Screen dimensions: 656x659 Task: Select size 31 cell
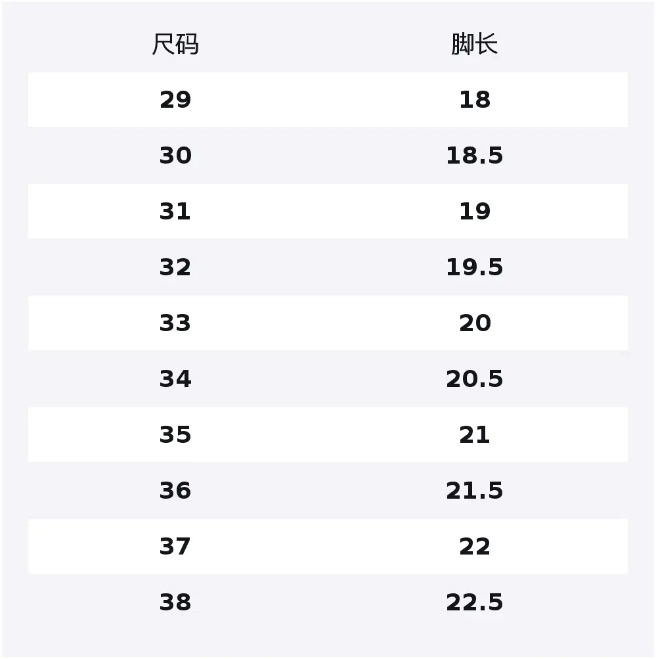[175, 212]
